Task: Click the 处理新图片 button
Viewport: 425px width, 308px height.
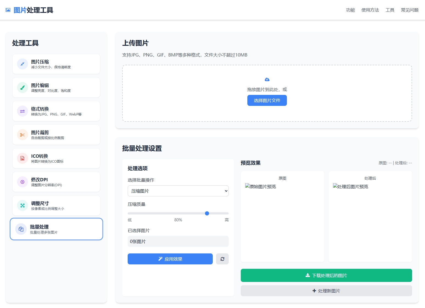Action: click(x=326, y=291)
